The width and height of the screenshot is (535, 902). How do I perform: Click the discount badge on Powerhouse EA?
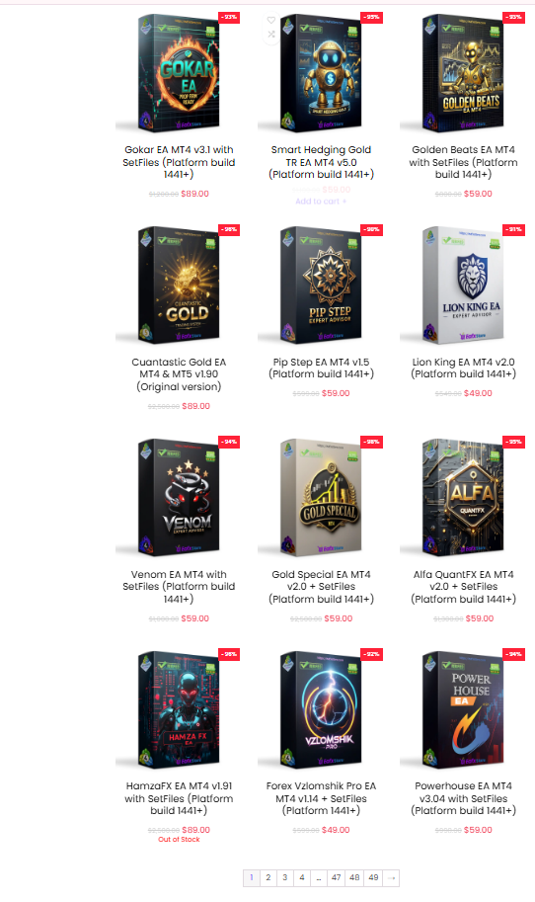tap(513, 654)
